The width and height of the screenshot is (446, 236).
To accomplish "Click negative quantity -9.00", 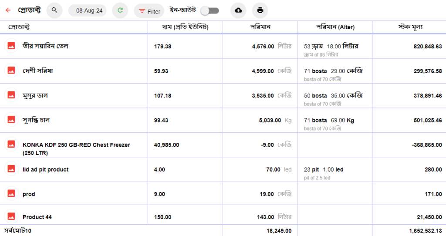I will [267, 145].
